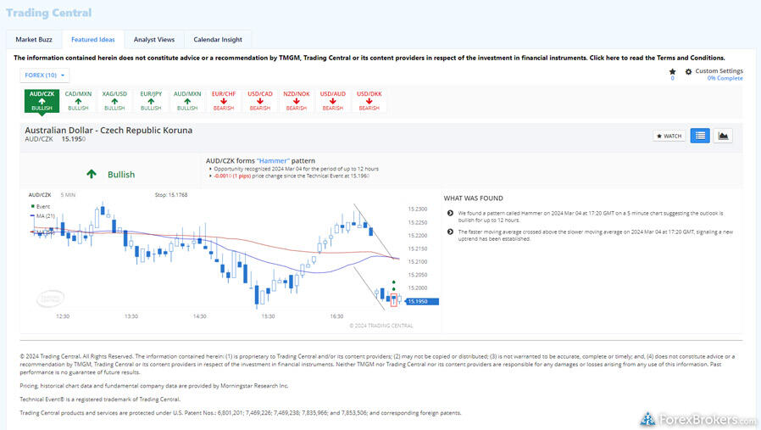Click the Australian Dollar - Czech Republic Koruna heading
The image size is (761, 430).
click(x=108, y=131)
